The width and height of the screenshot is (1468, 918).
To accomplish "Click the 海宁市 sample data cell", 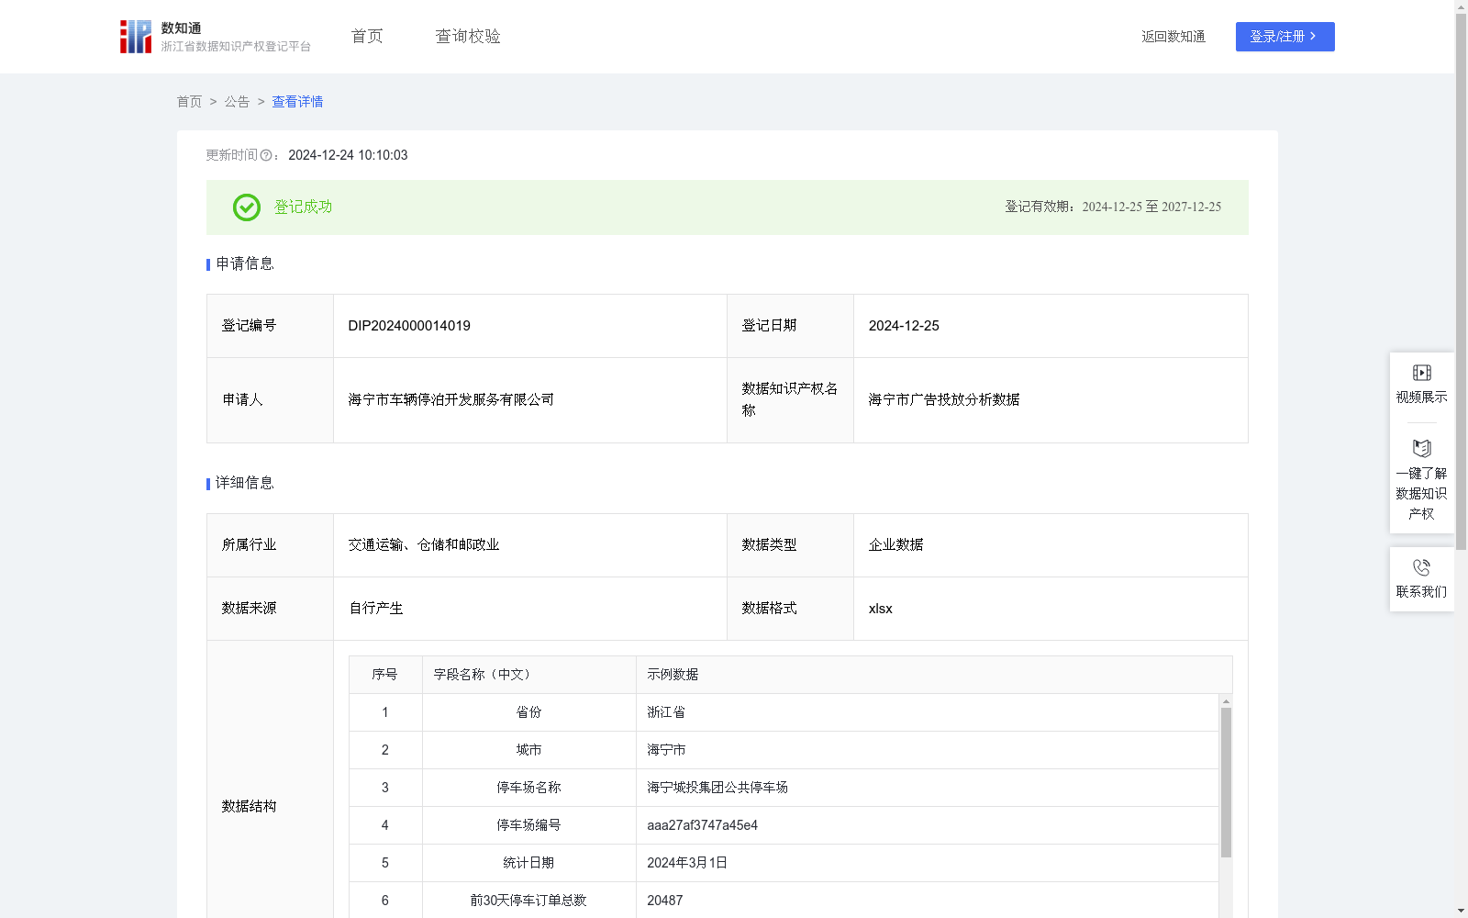I will pyautogui.click(x=928, y=750).
